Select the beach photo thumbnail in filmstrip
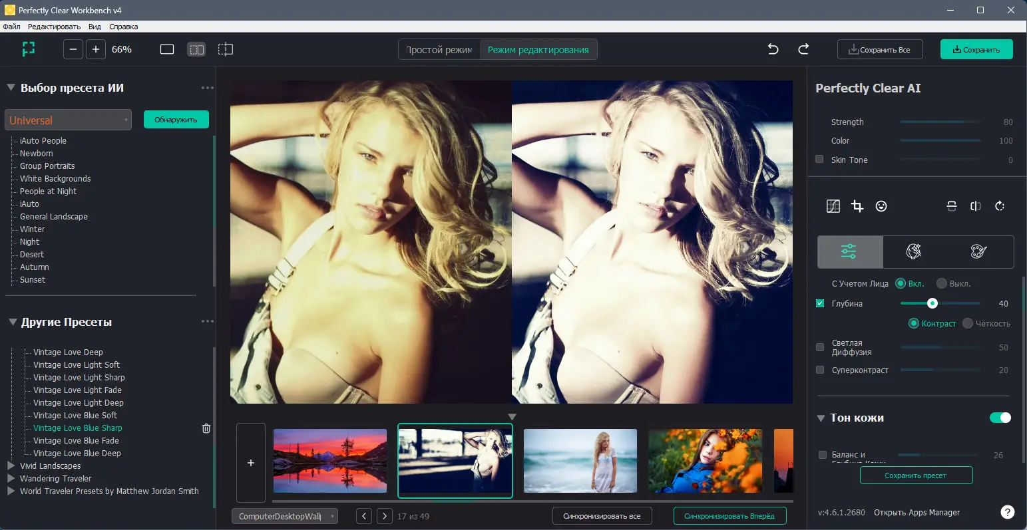 click(579, 461)
